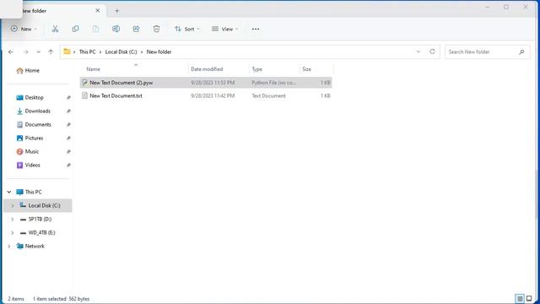Open the View dropdown
540x304 pixels.
click(x=224, y=29)
